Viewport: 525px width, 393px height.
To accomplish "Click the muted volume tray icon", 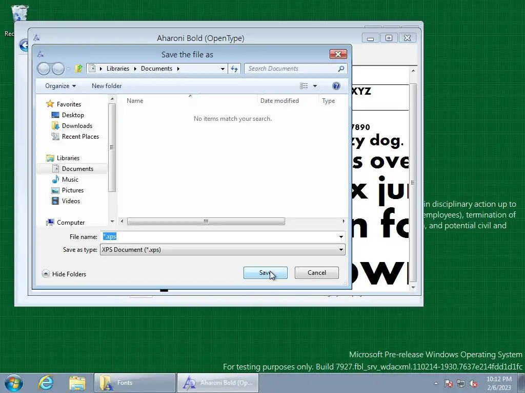I will point(473,383).
